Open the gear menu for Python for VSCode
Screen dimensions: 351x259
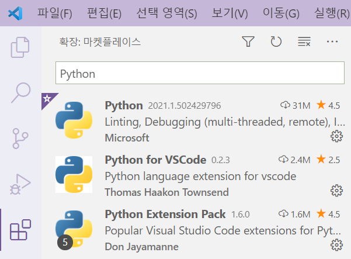(x=336, y=191)
